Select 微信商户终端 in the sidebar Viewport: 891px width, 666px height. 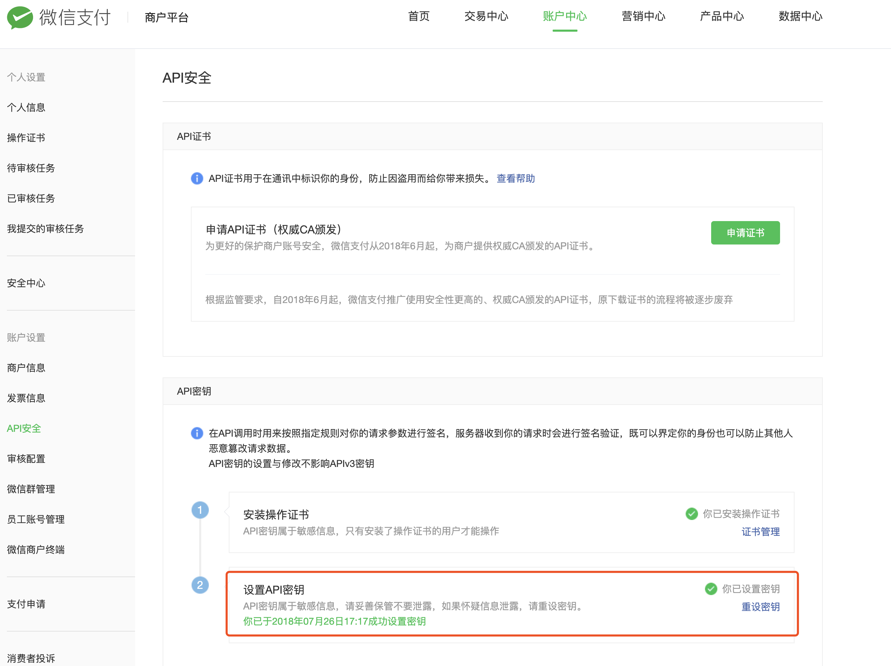36,550
